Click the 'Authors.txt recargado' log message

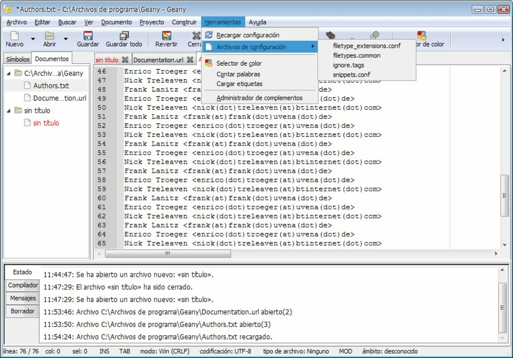(158, 337)
